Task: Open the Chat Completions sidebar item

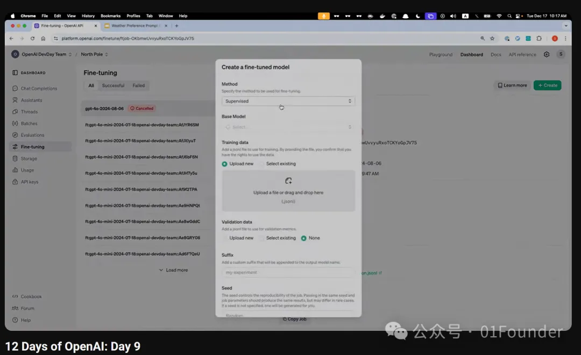Action: [x=35, y=89]
